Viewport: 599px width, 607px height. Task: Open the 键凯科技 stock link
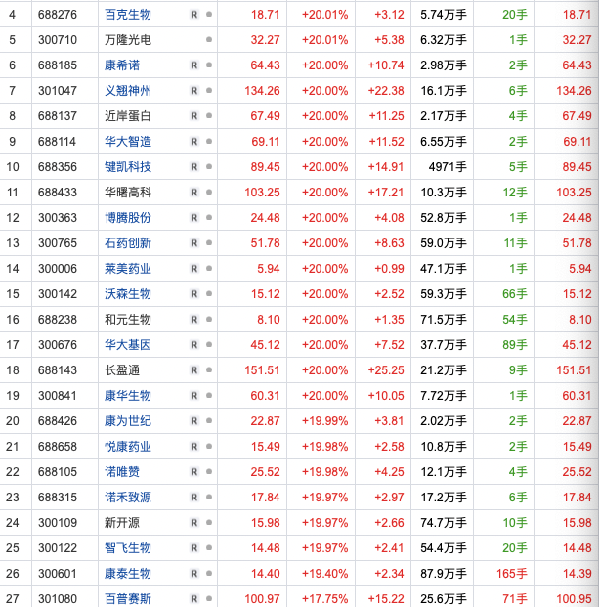pyautogui.click(x=128, y=167)
